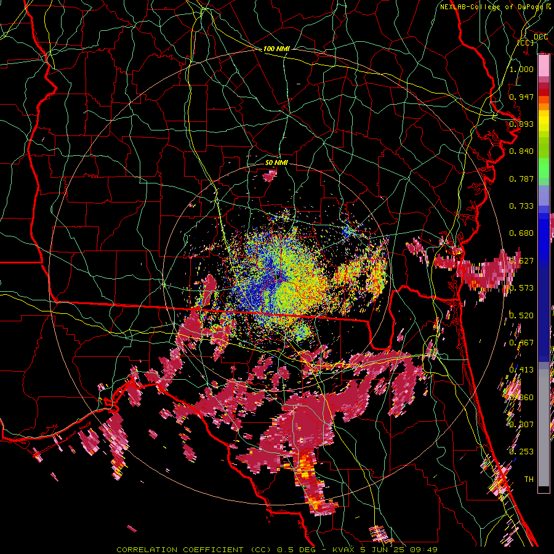Click the 0.733 legend value

point(521,206)
